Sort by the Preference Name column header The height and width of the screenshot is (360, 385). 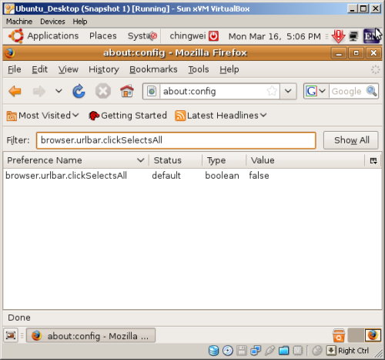pos(75,160)
